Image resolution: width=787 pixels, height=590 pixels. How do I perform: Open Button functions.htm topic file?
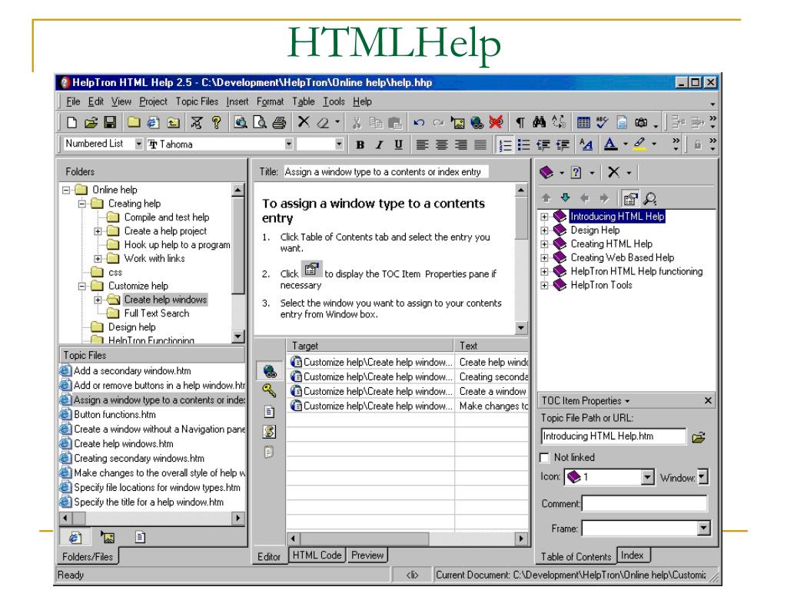point(115,415)
